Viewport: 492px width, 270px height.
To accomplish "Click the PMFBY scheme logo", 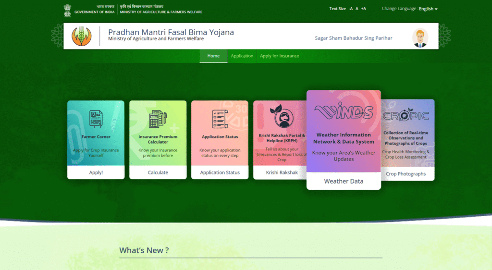I will 81,37.
